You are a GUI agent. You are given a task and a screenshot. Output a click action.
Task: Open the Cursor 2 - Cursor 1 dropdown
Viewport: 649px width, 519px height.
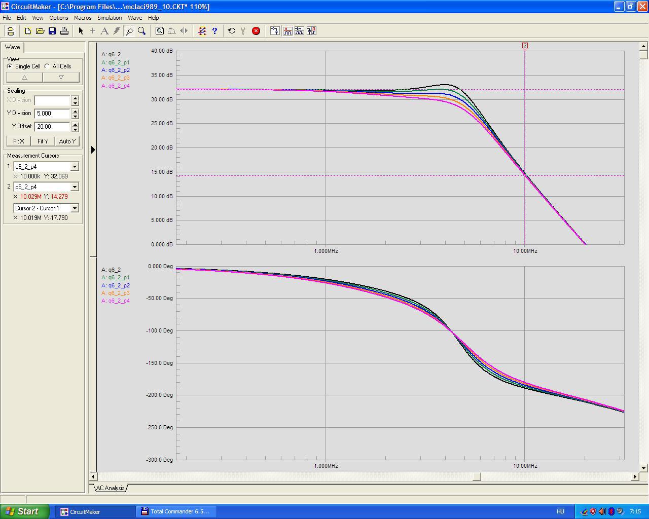pos(75,208)
